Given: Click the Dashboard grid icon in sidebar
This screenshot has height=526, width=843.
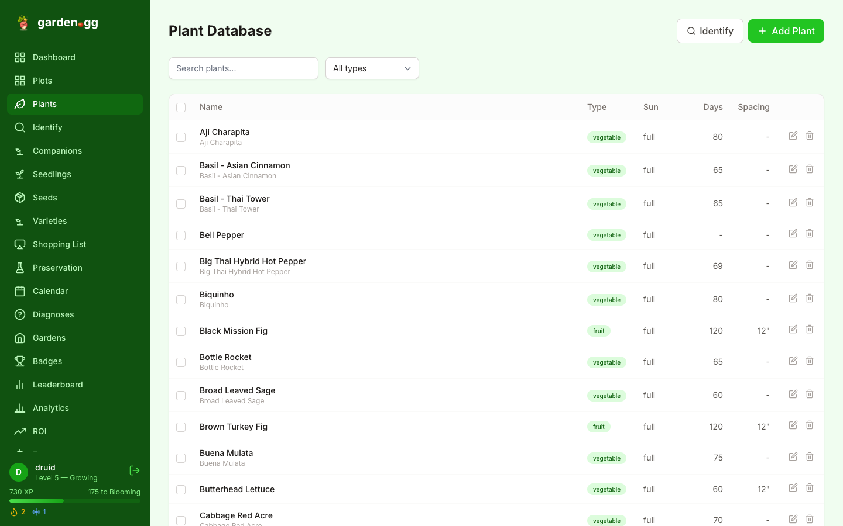Looking at the screenshot, I should (x=20, y=57).
